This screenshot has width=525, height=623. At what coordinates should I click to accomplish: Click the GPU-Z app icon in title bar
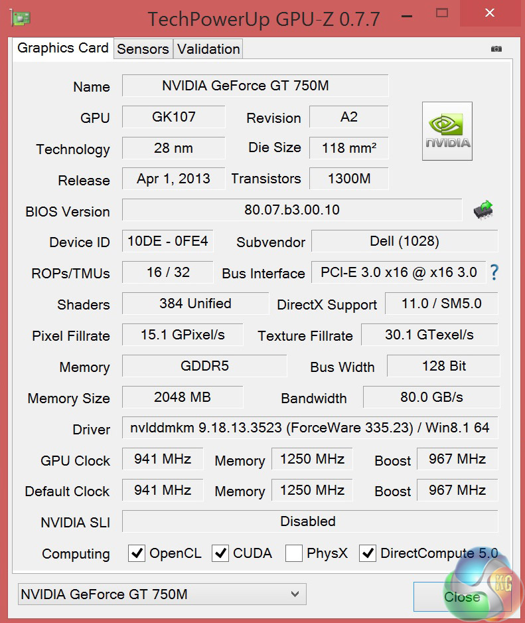click(x=21, y=19)
